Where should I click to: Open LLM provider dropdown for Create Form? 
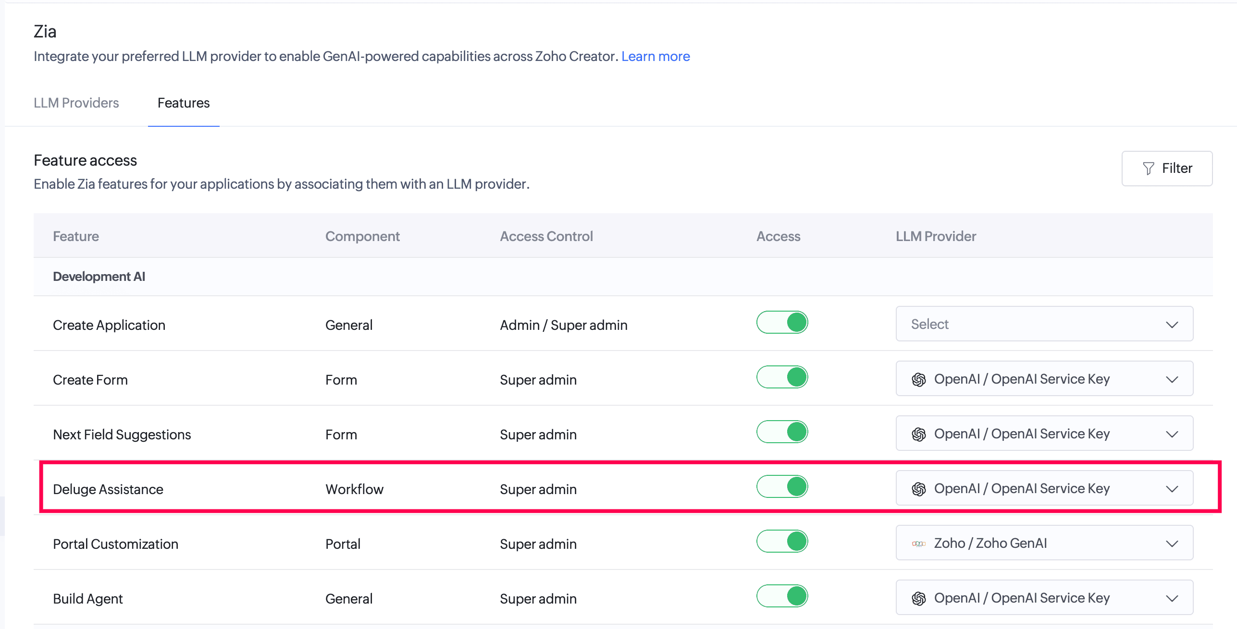pos(1044,378)
